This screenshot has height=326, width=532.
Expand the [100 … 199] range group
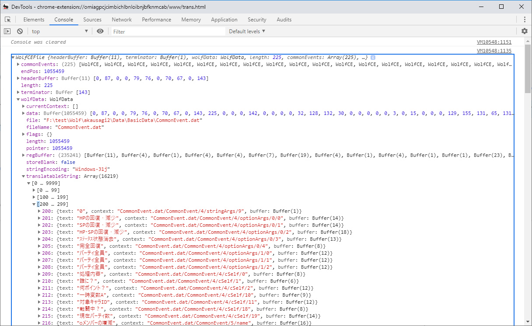(x=34, y=198)
